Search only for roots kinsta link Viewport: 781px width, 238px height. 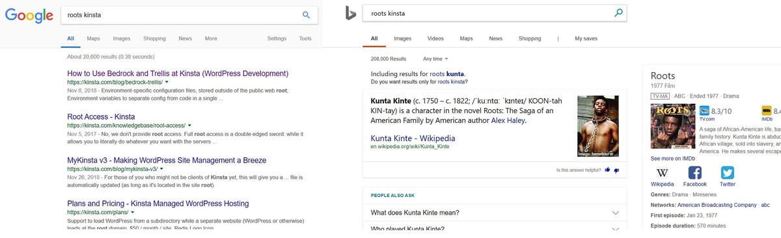click(452, 82)
